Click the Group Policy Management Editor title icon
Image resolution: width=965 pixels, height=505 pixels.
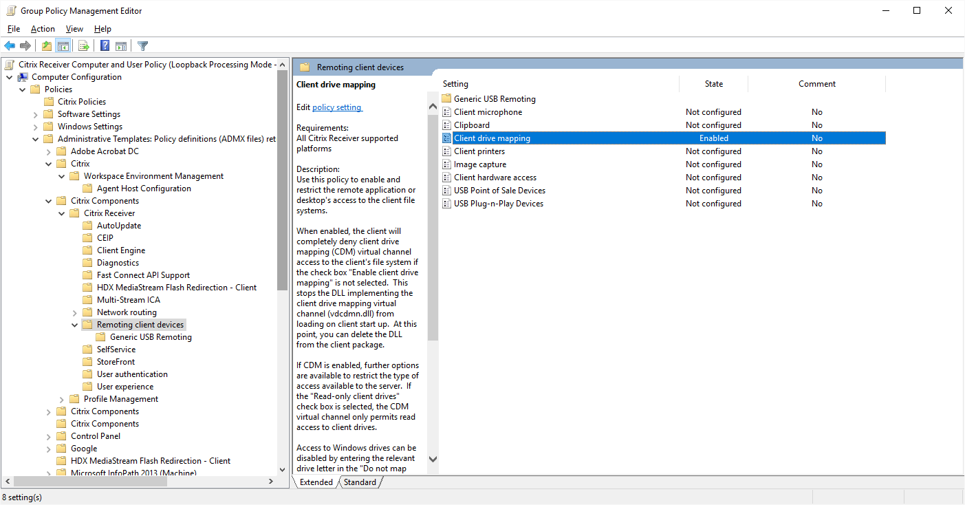[x=10, y=10]
